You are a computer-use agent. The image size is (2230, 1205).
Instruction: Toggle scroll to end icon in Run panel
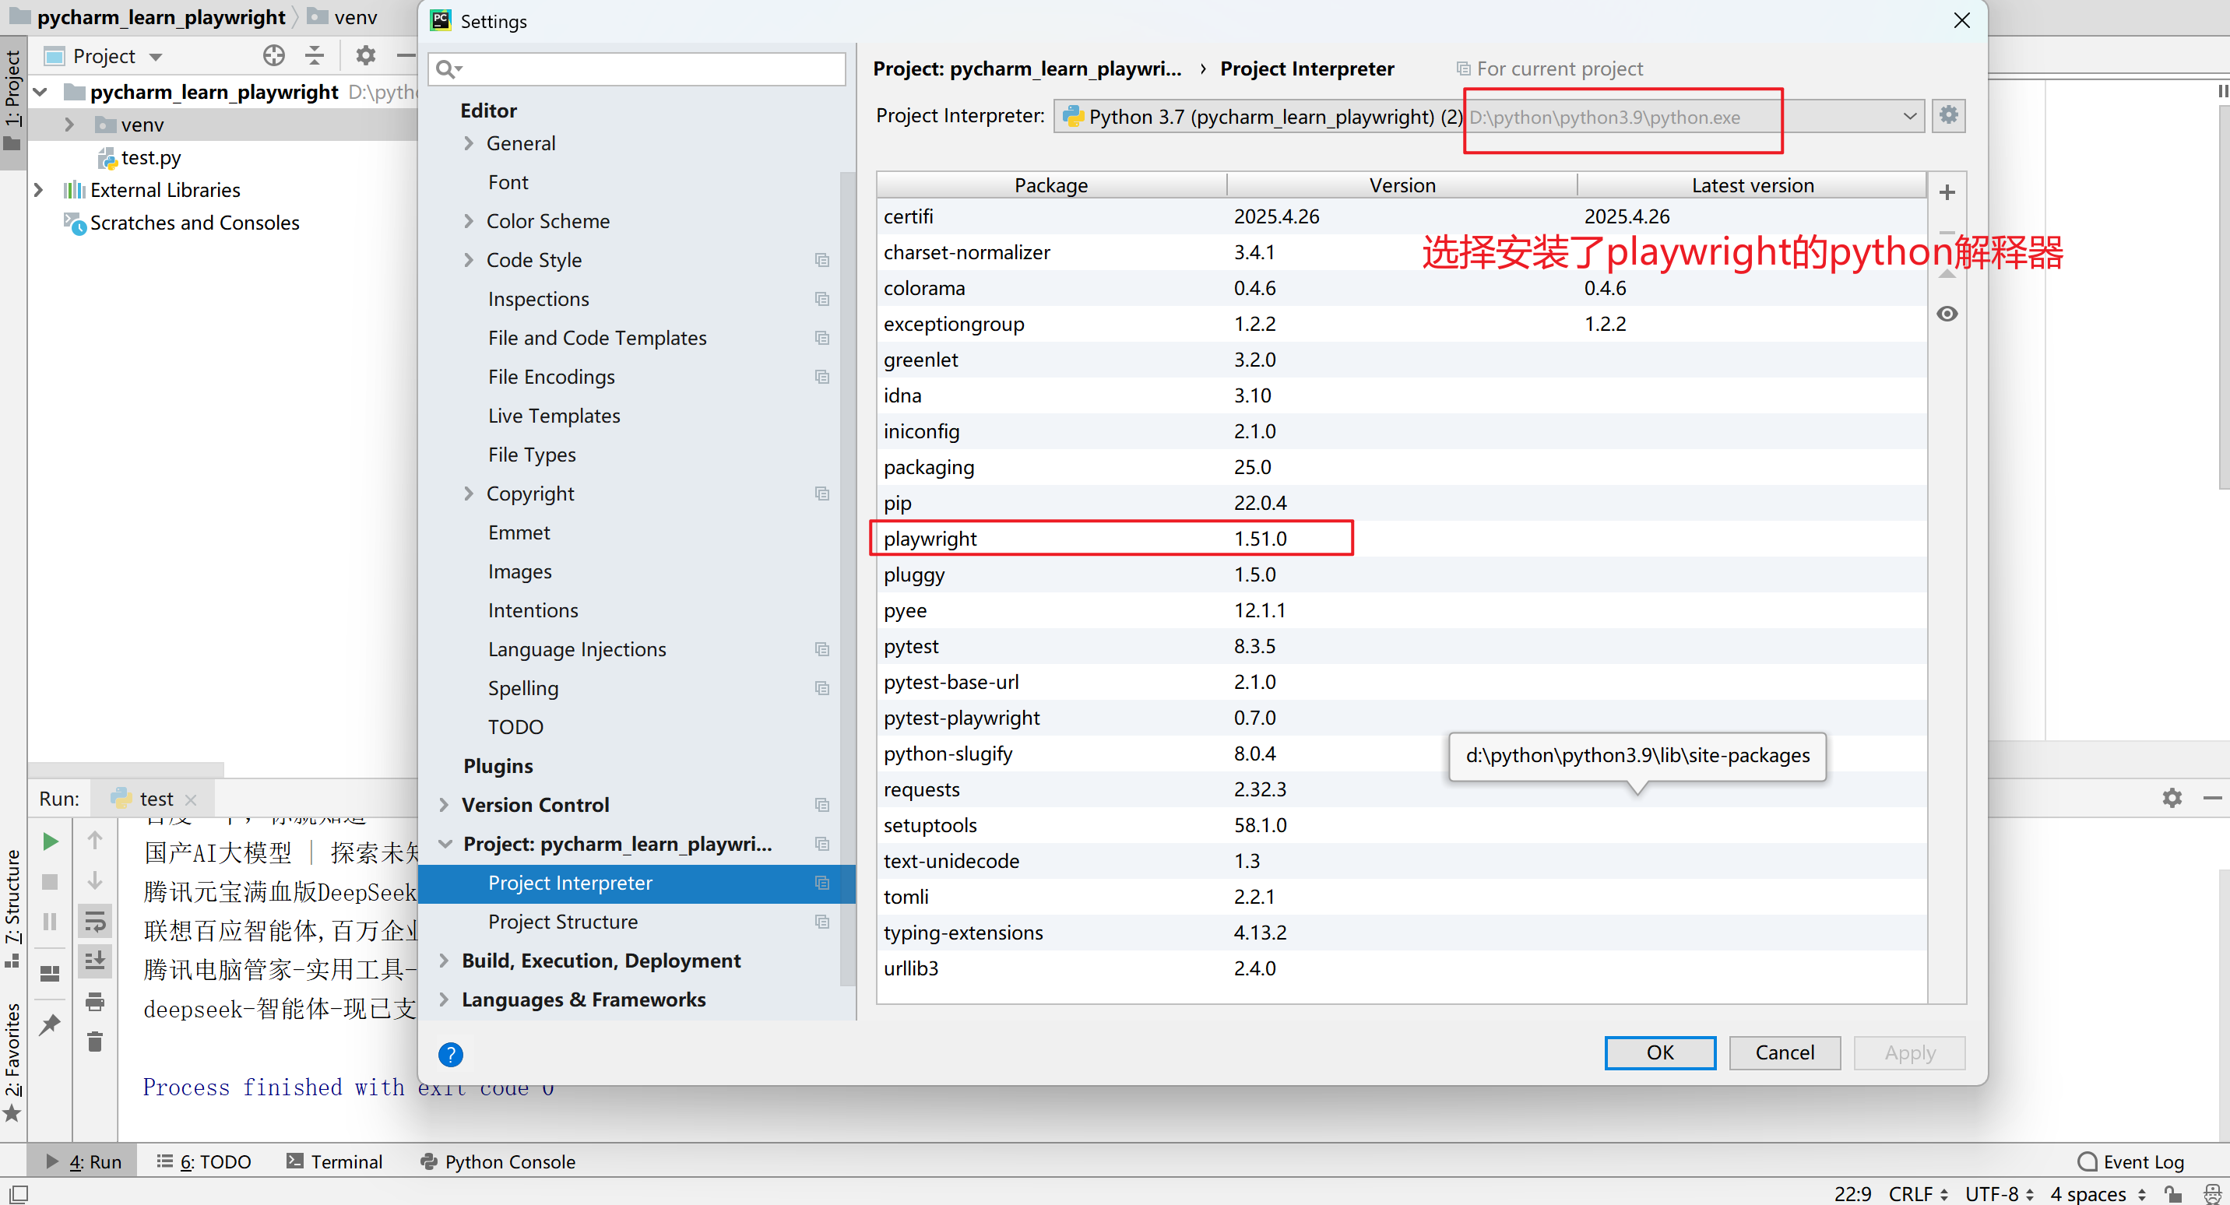pyautogui.click(x=94, y=961)
